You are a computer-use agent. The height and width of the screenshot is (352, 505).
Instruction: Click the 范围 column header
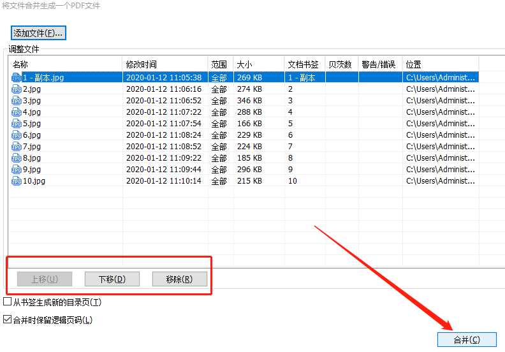coord(221,64)
